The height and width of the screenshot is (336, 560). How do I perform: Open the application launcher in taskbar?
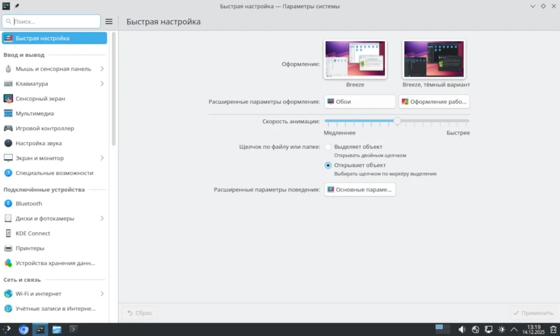point(7,329)
